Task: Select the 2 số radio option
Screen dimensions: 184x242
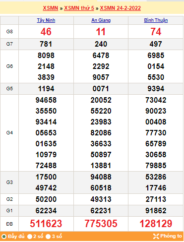Action: click(30, 237)
